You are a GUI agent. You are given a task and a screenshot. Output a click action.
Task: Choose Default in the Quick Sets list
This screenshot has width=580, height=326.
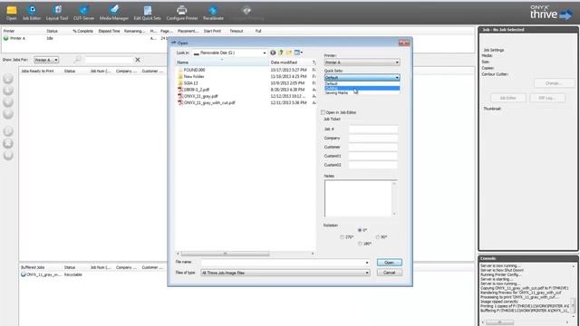(x=362, y=84)
